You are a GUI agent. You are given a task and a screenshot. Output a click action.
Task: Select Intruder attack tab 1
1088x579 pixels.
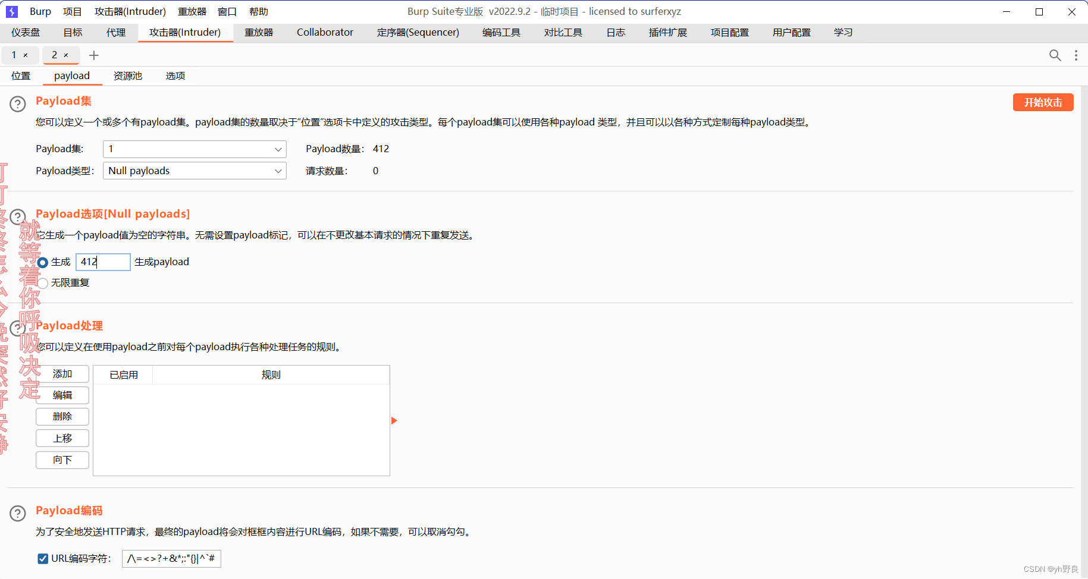pos(14,55)
